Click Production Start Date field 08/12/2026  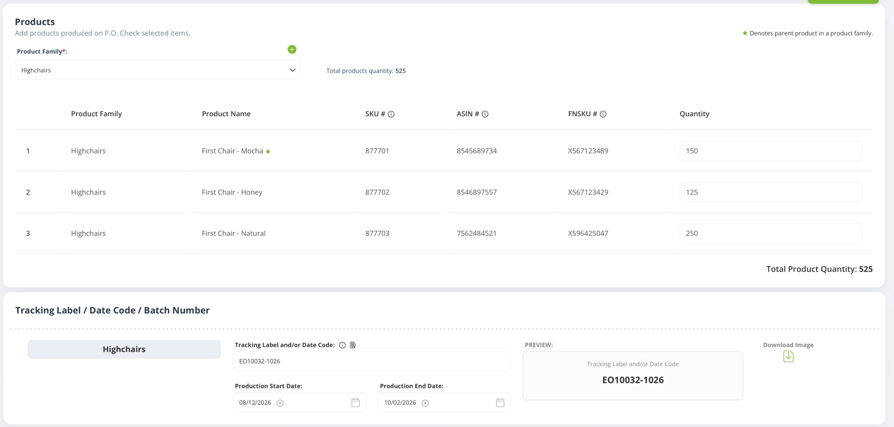coord(299,403)
